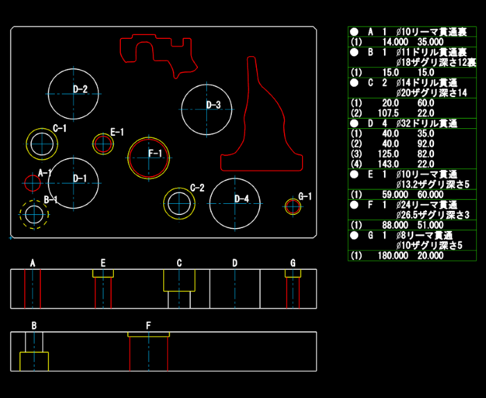Image resolution: width=486 pixels, height=398 pixels.
Task: Click the white bullet beside row E
Action: tap(354, 174)
